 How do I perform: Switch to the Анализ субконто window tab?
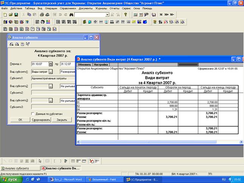[20, 168]
